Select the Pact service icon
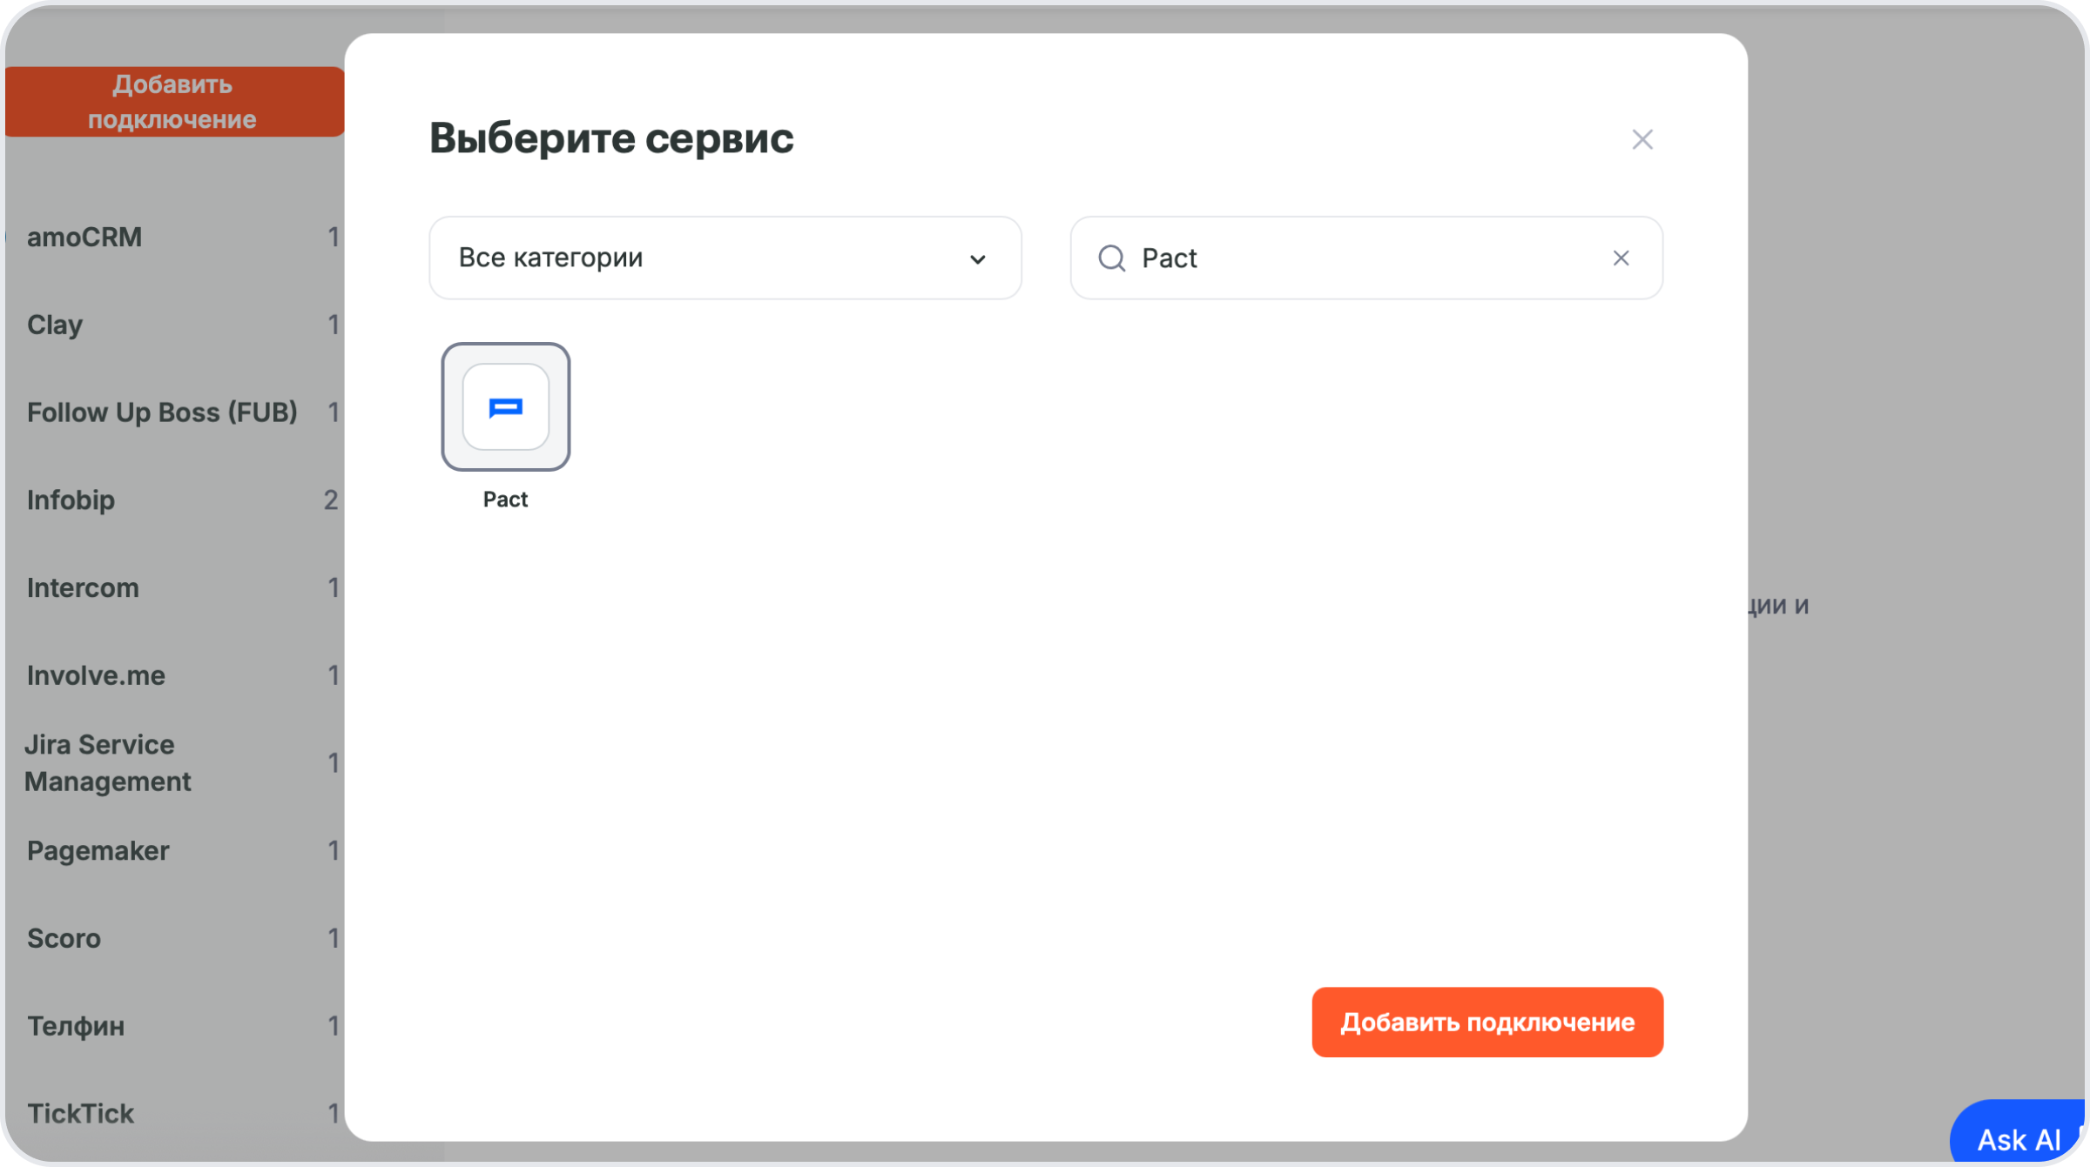 pos(505,406)
